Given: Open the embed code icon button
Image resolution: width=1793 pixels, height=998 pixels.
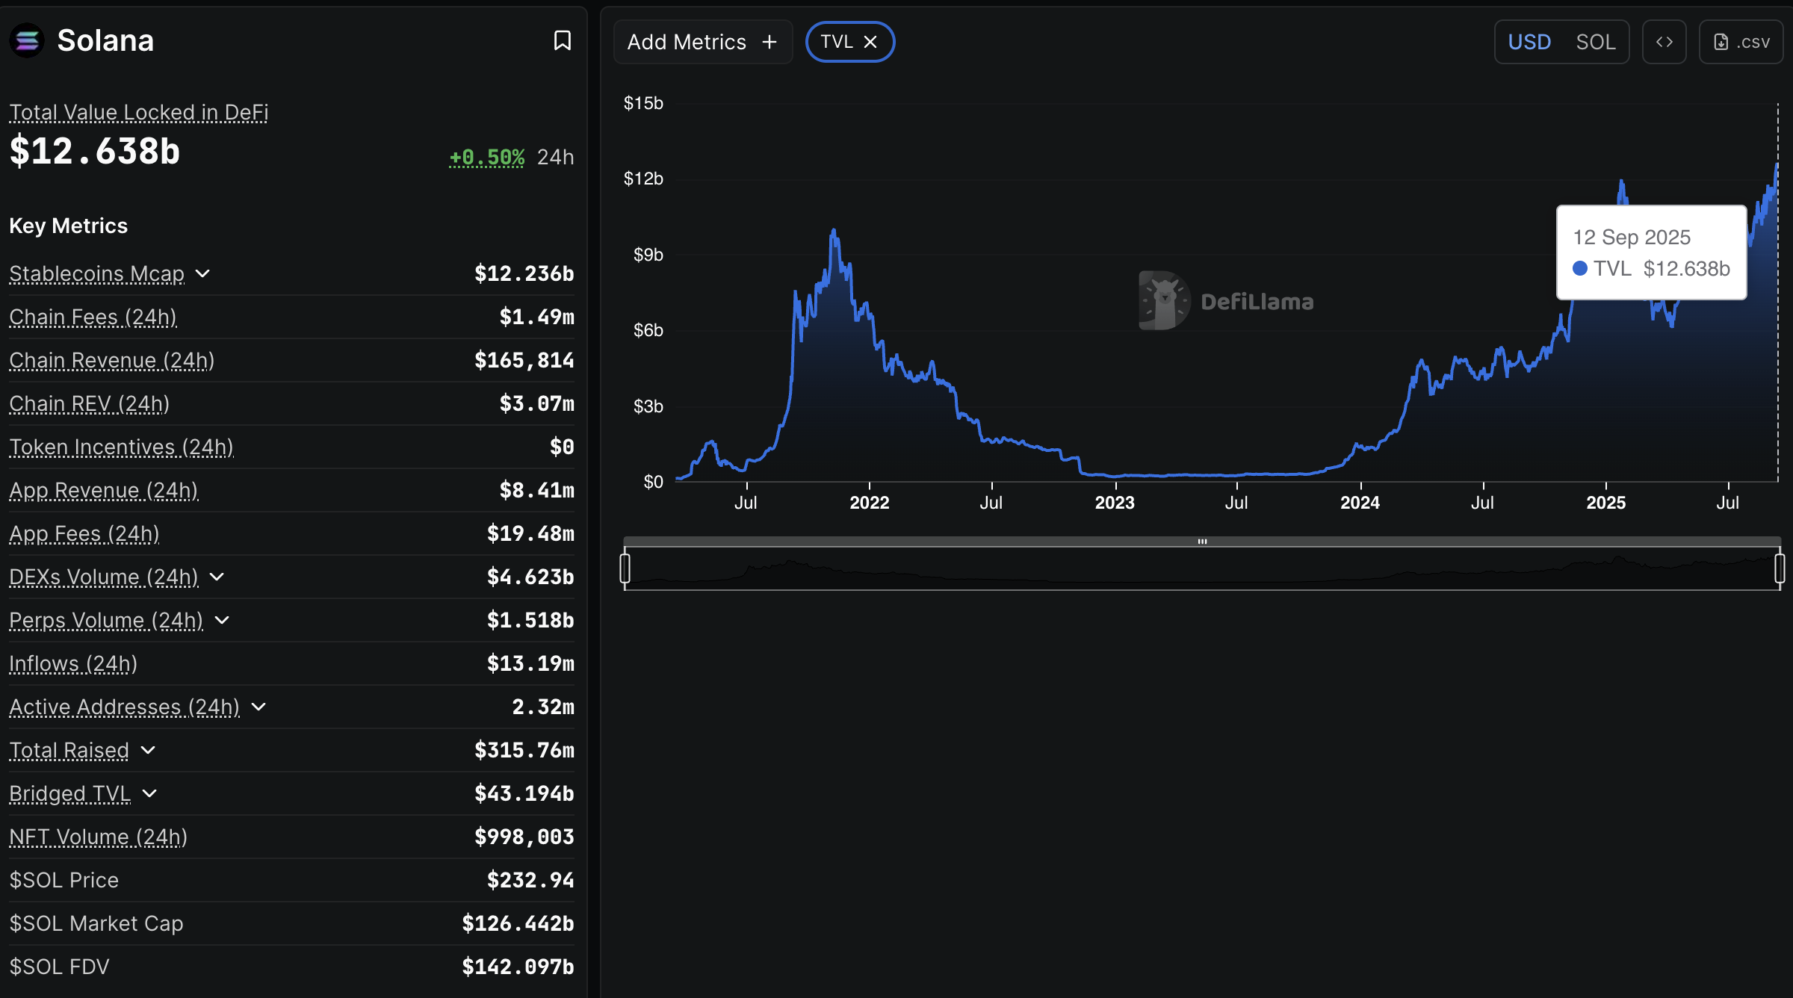Looking at the screenshot, I should [1664, 42].
